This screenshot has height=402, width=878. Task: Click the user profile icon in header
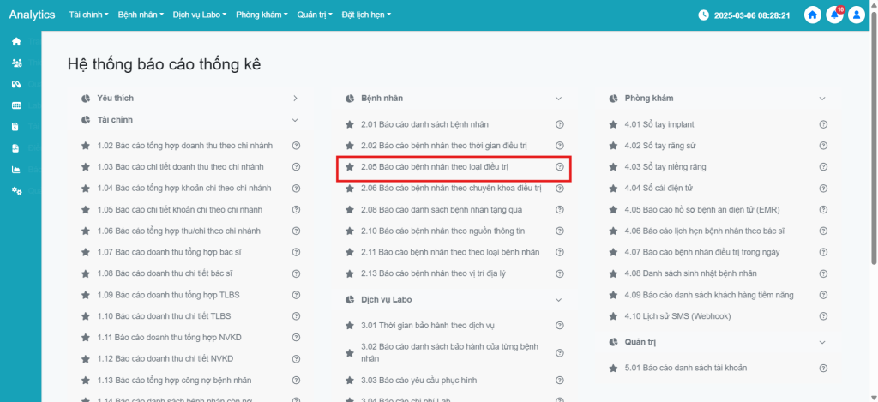[856, 15]
